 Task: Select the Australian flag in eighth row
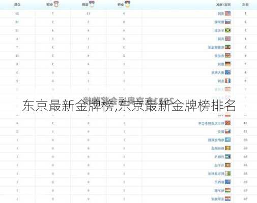click(227, 73)
